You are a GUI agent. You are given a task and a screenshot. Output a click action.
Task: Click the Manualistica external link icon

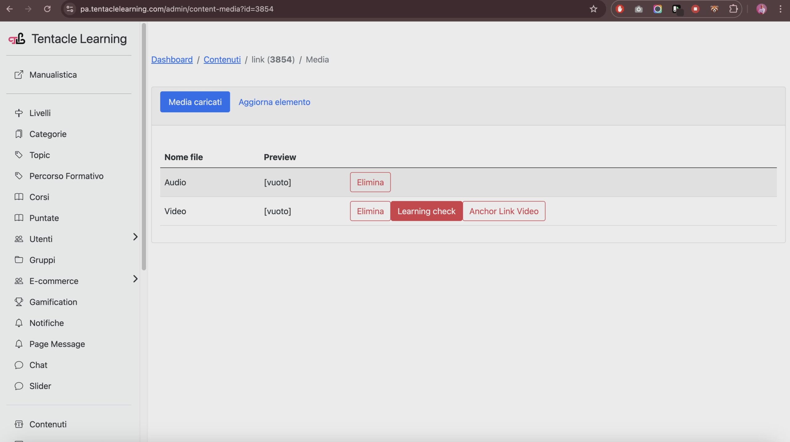(x=19, y=75)
